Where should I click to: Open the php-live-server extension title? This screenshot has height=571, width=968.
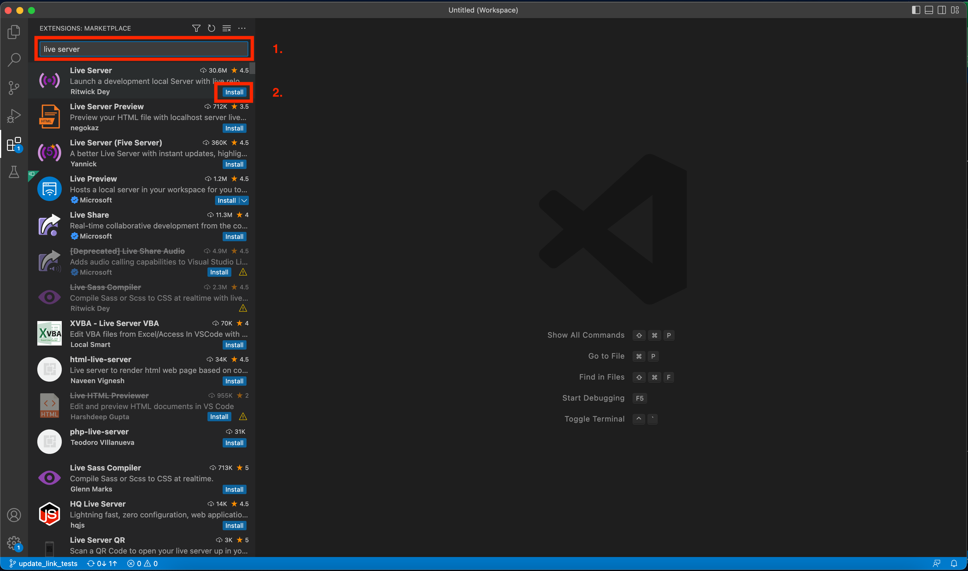[99, 432]
